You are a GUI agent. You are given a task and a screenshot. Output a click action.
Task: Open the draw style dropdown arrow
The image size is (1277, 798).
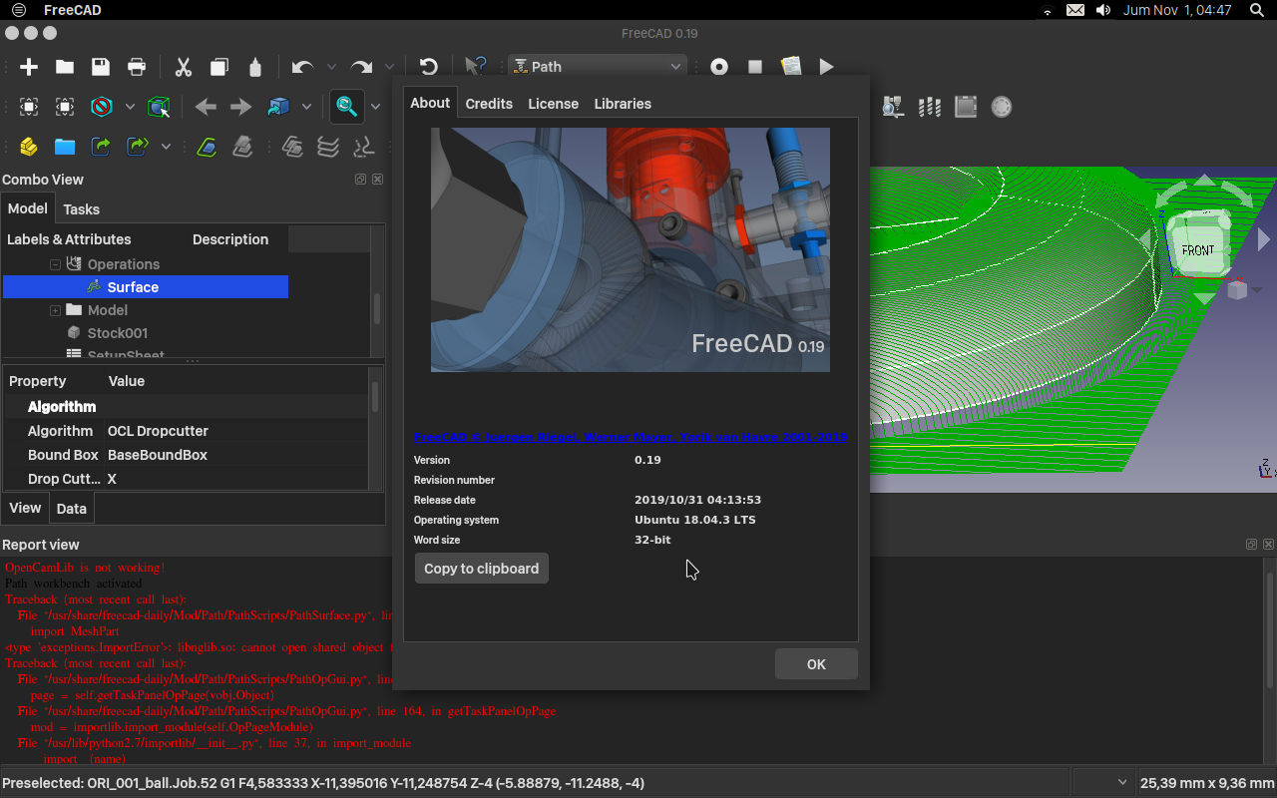click(x=130, y=107)
